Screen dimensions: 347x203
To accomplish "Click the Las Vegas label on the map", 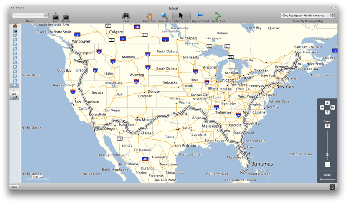I will (112, 110).
